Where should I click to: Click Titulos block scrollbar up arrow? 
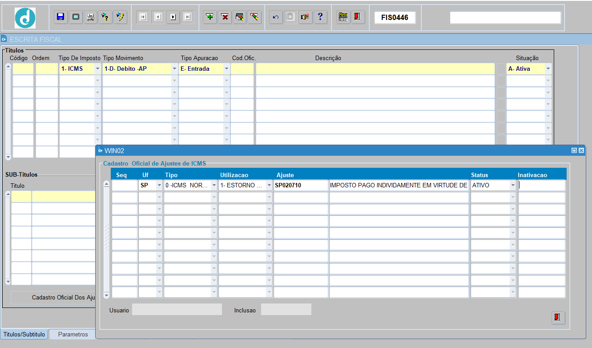coord(8,67)
